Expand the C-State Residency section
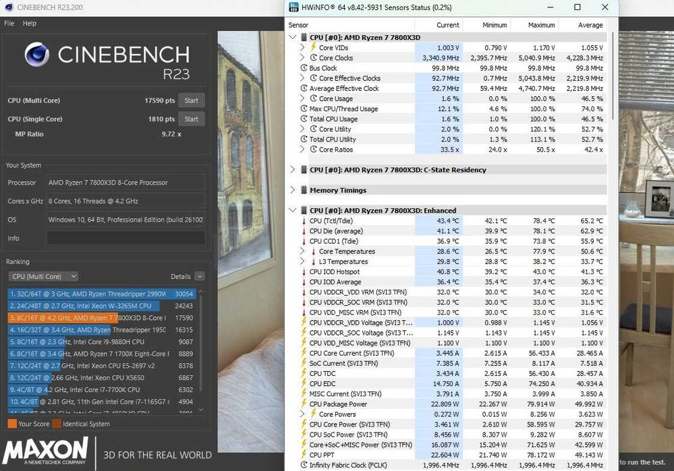 pos(293,170)
